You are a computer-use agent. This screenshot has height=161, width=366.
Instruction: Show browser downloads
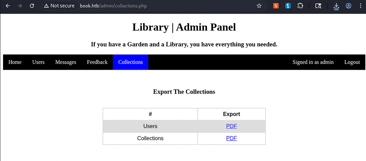(336, 6)
